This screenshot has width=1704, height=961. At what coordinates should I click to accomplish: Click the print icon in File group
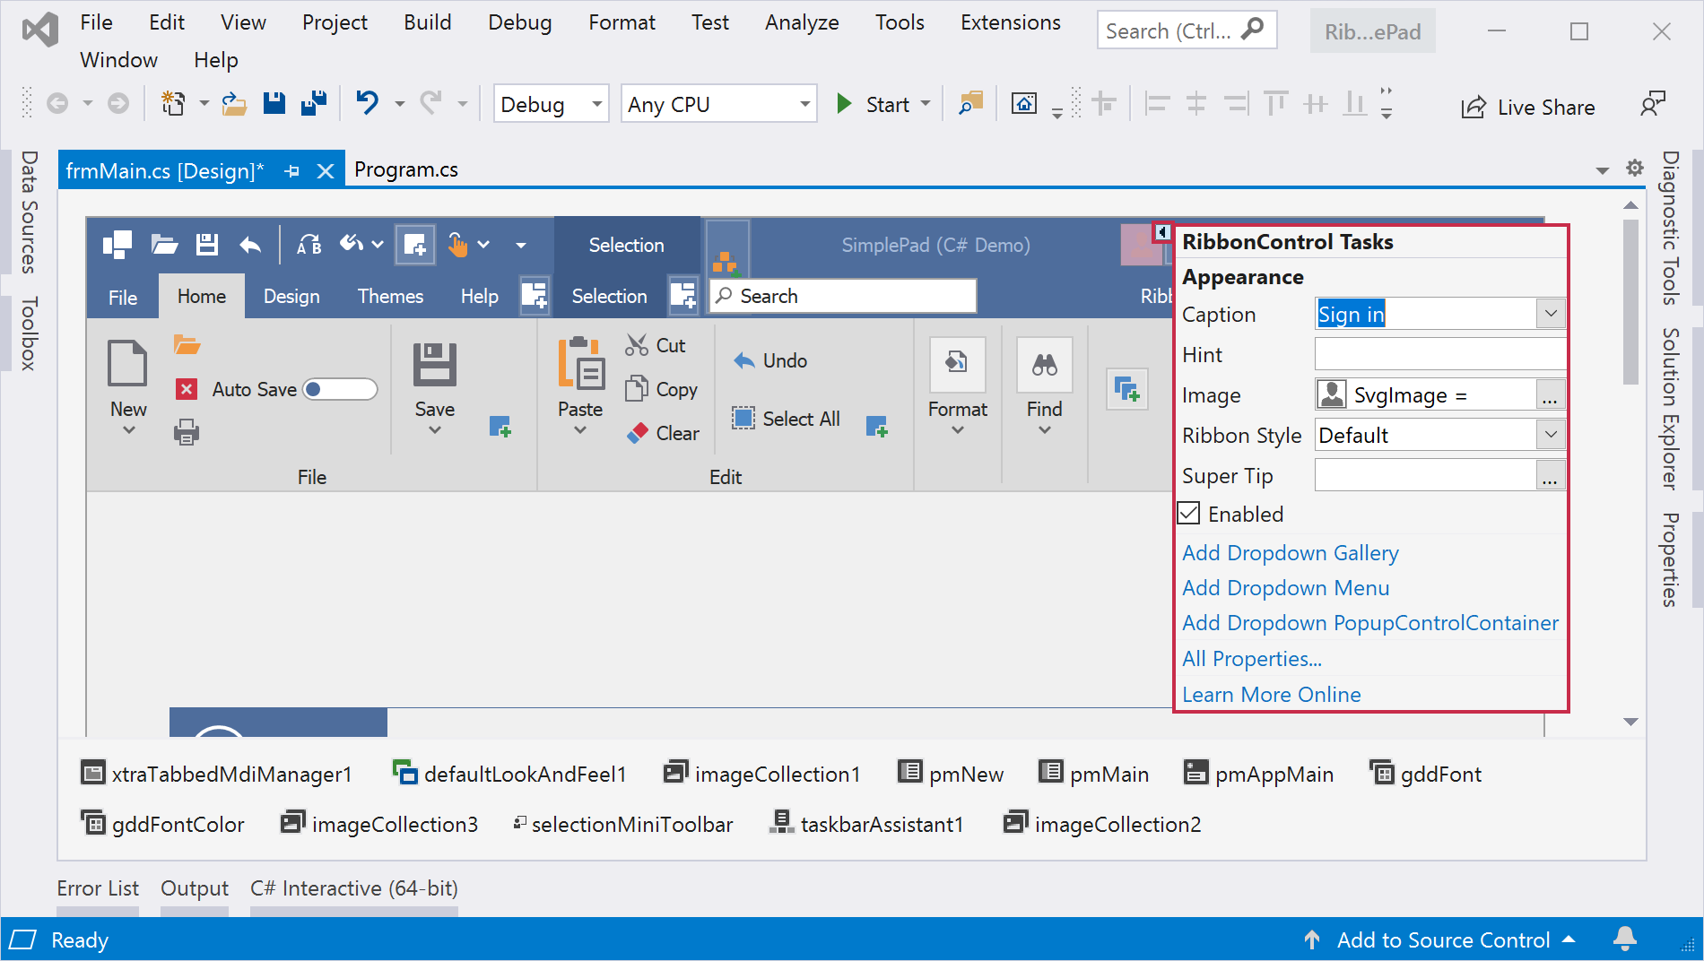[186, 433]
